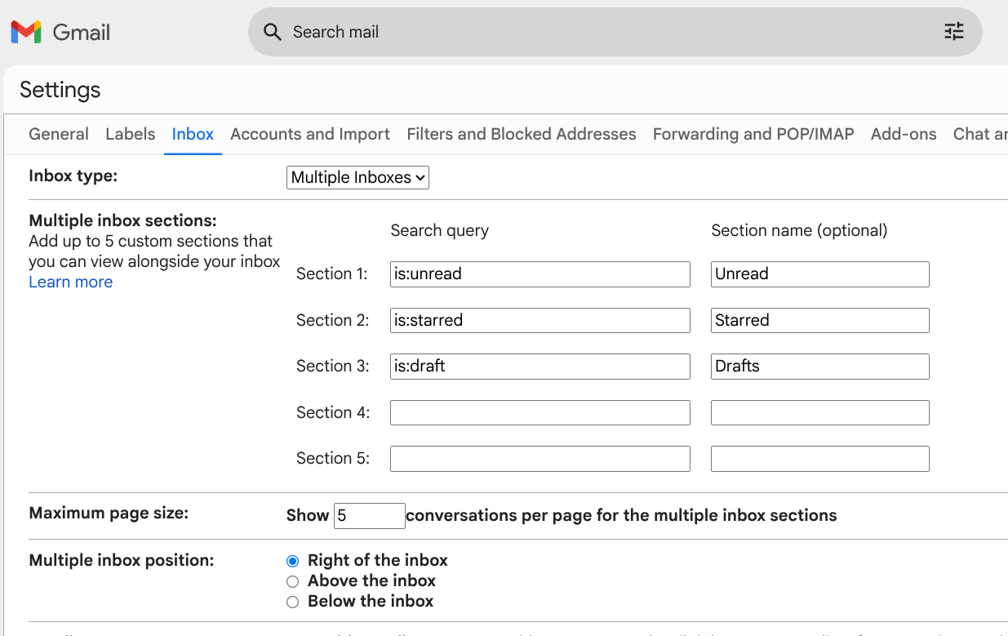
Task: Select the Inbox settings tab
Action: (x=193, y=134)
